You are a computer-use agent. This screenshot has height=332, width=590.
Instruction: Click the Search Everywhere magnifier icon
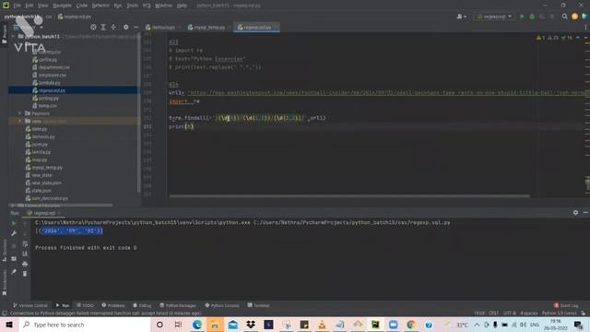point(564,17)
